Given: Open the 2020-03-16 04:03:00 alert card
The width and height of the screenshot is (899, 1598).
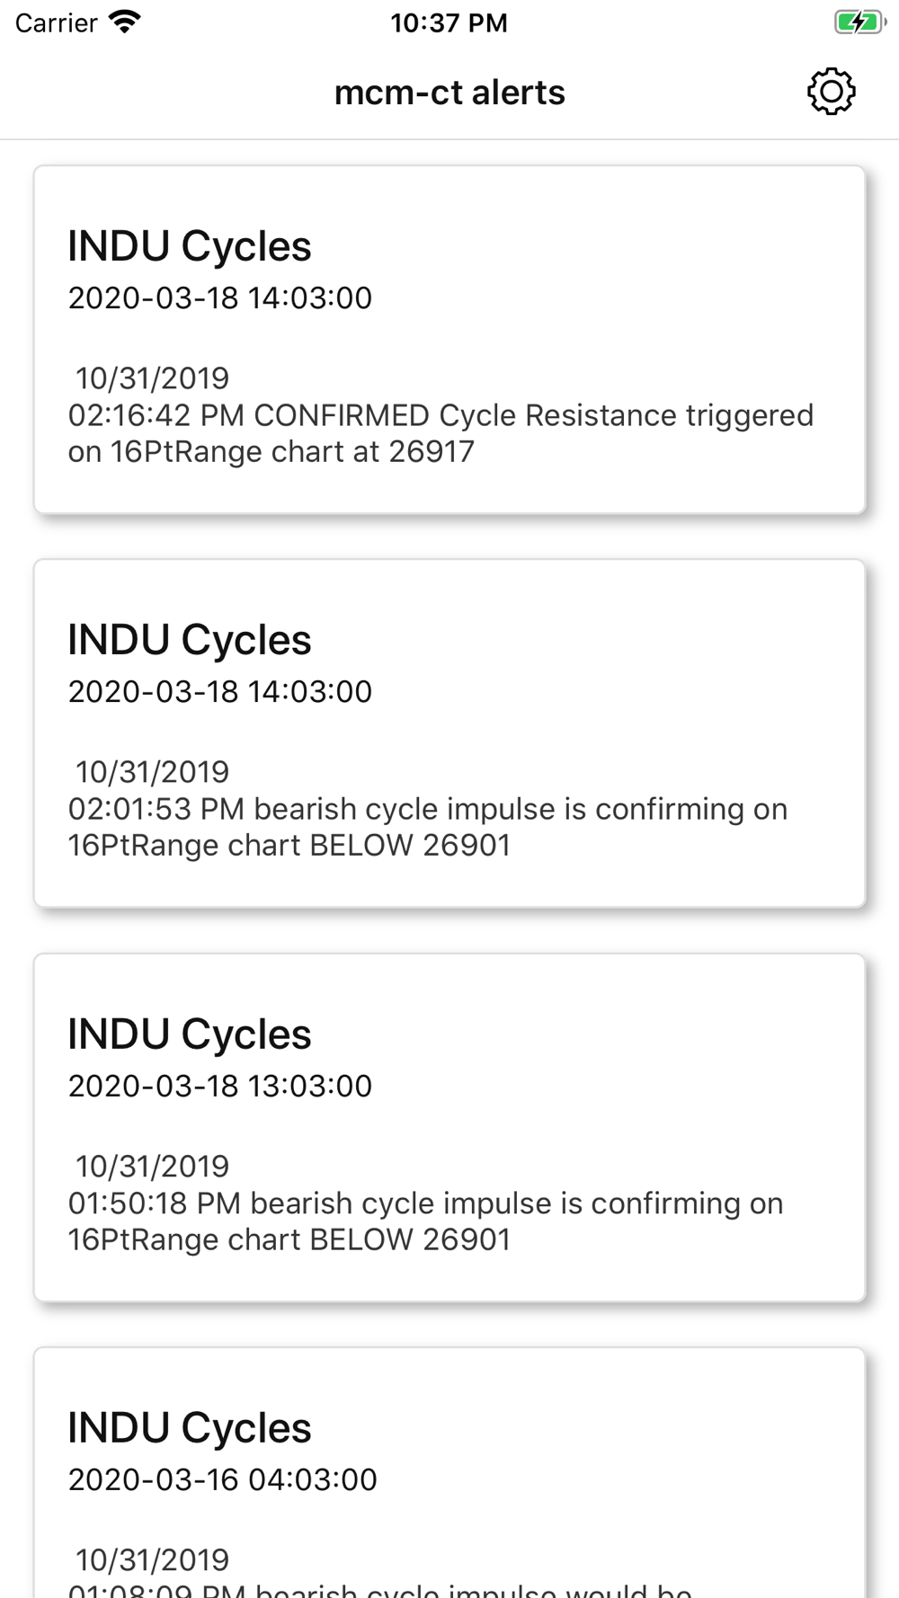Looking at the screenshot, I should click(449, 1472).
